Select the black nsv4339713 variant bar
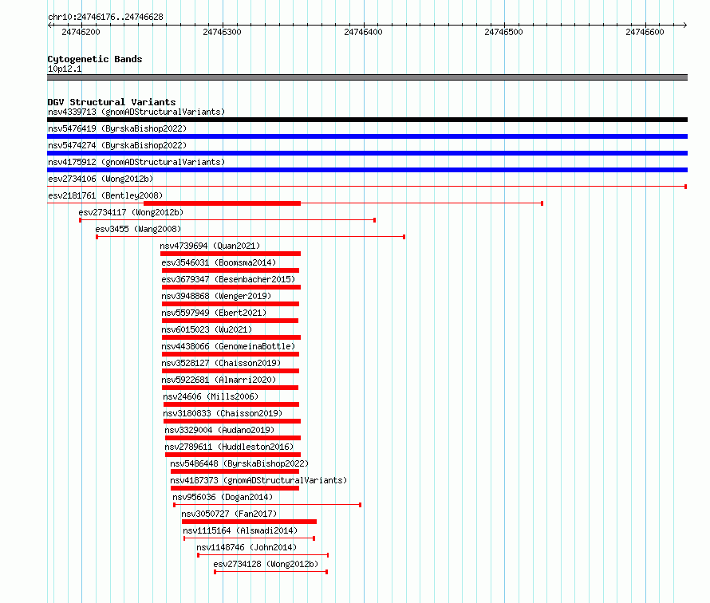The image size is (710, 603). 367,120
